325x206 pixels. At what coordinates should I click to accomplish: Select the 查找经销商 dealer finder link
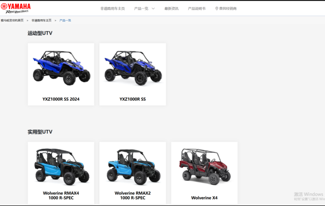(x=228, y=8)
